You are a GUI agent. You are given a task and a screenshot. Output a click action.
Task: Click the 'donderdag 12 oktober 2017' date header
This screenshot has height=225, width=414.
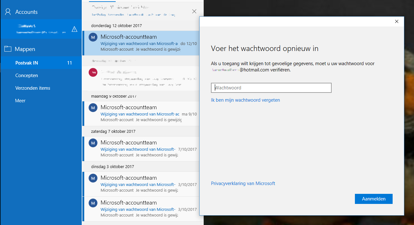coord(117,25)
